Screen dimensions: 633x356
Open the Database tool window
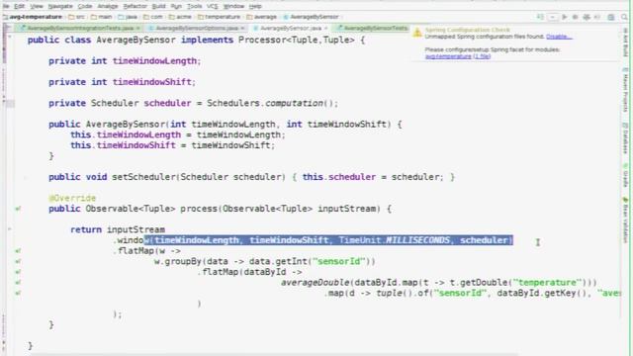(x=625, y=138)
